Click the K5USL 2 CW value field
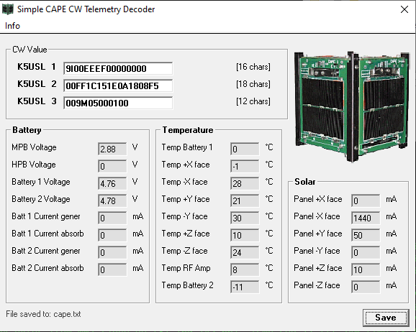The image size is (416, 332). (118, 86)
